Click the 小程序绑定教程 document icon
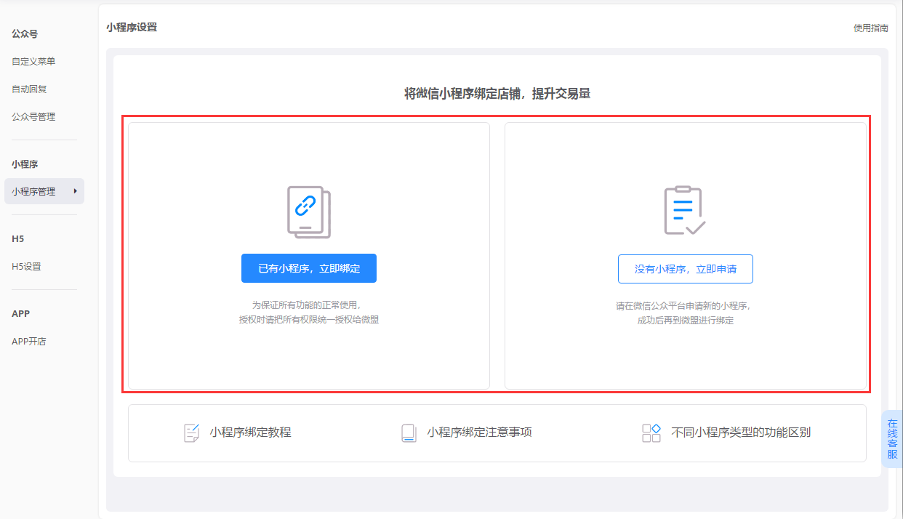903x519 pixels. pos(191,432)
